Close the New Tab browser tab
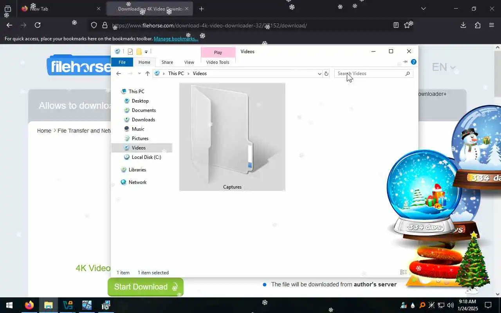This screenshot has width=501, height=313. click(98, 9)
